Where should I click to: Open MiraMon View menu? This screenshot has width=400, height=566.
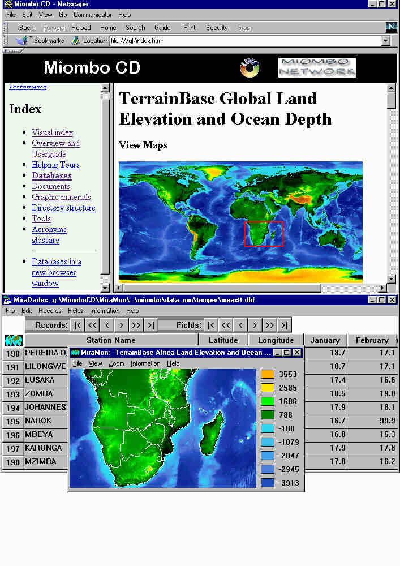tap(95, 363)
